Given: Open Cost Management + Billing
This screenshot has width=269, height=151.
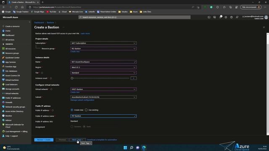Looking at the screenshot, I should [16, 131].
